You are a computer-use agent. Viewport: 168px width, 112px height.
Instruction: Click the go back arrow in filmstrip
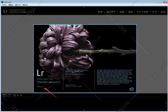pyautogui.click(x=18, y=95)
